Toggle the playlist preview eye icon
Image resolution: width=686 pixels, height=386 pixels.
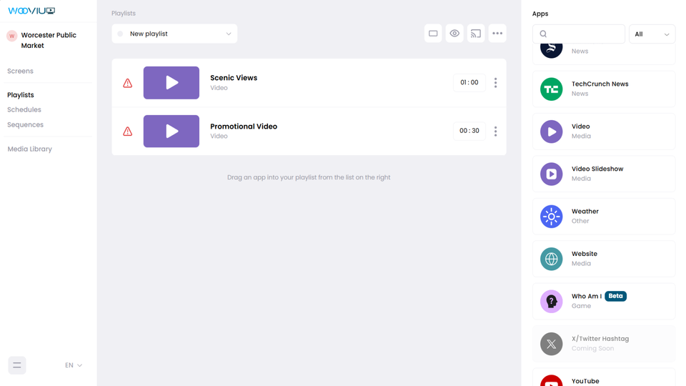[454, 34]
